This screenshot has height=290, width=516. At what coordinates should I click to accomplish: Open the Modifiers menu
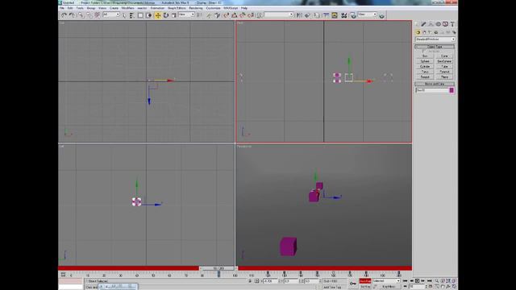127,8
